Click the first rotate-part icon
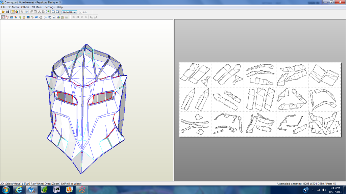Image resolution: width=346 pixels, height=194 pixels. pos(91,17)
